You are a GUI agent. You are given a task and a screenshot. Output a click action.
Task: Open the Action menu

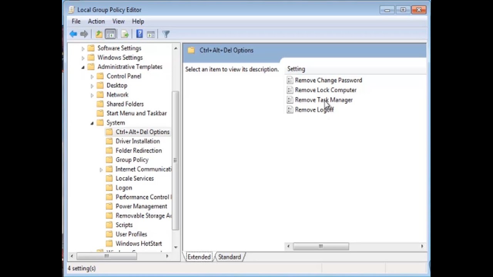[x=96, y=22]
